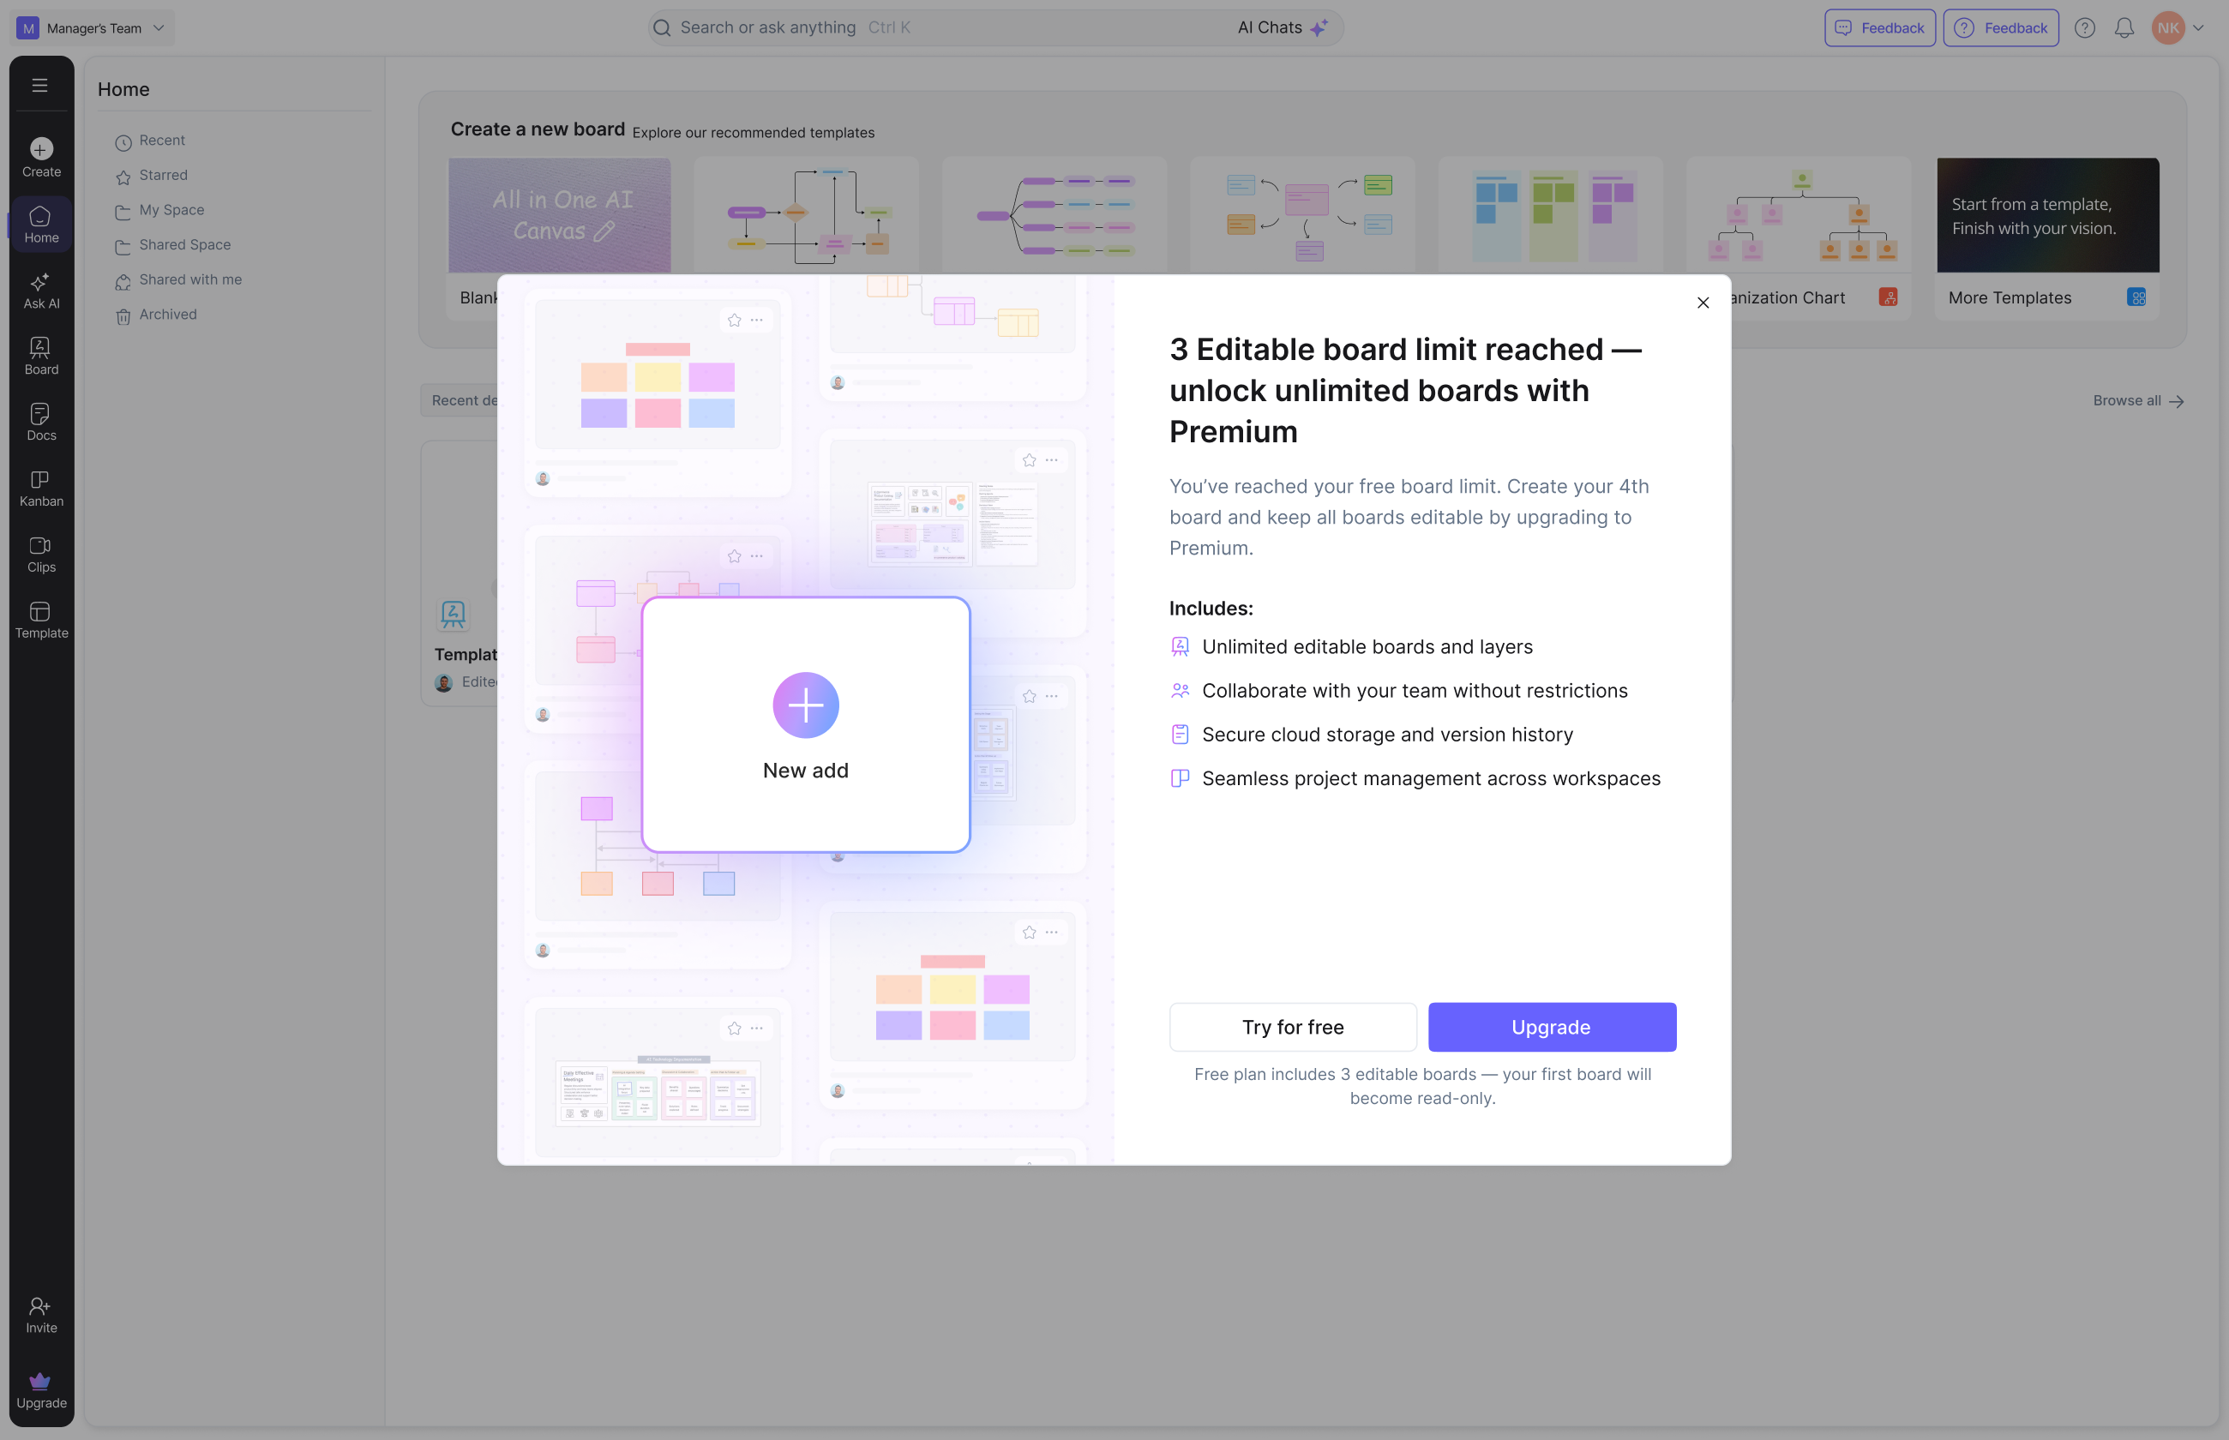Click the Upgrade button in the dialog

1551,1027
